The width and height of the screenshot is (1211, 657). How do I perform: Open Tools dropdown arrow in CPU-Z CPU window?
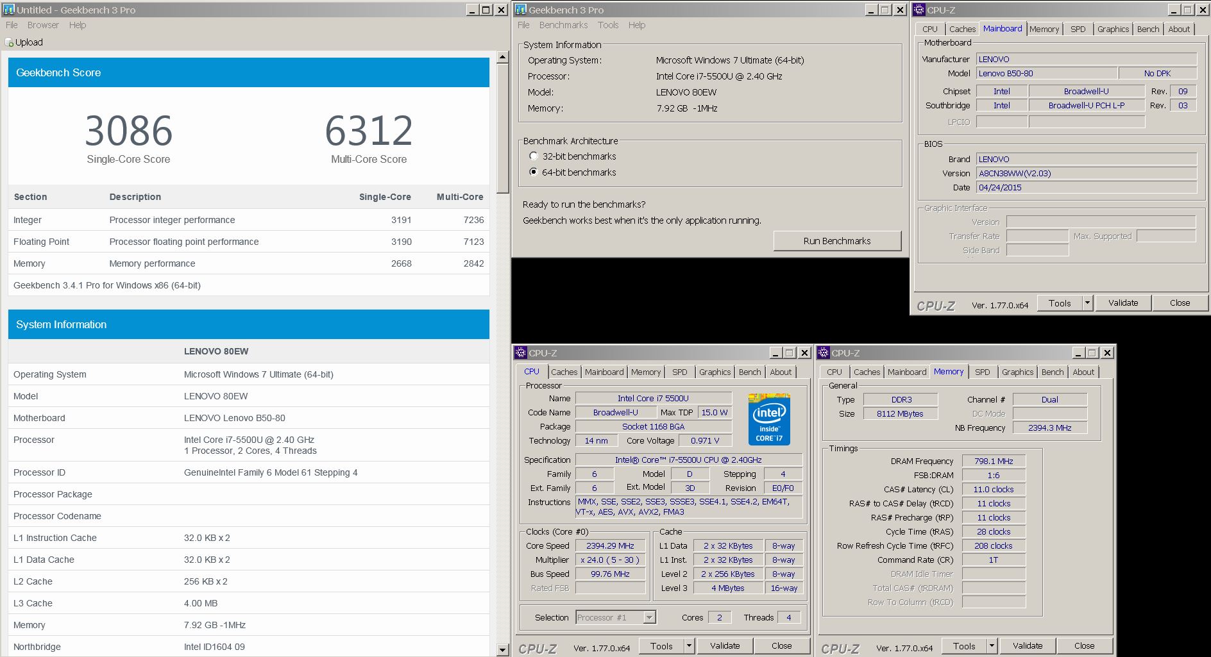[x=689, y=646]
